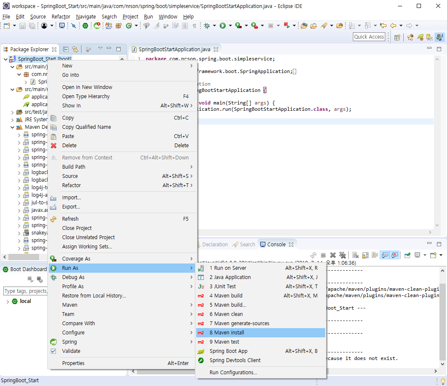Expand the src/test/java folder node
This screenshot has height=386, width=447.
pos(12,112)
